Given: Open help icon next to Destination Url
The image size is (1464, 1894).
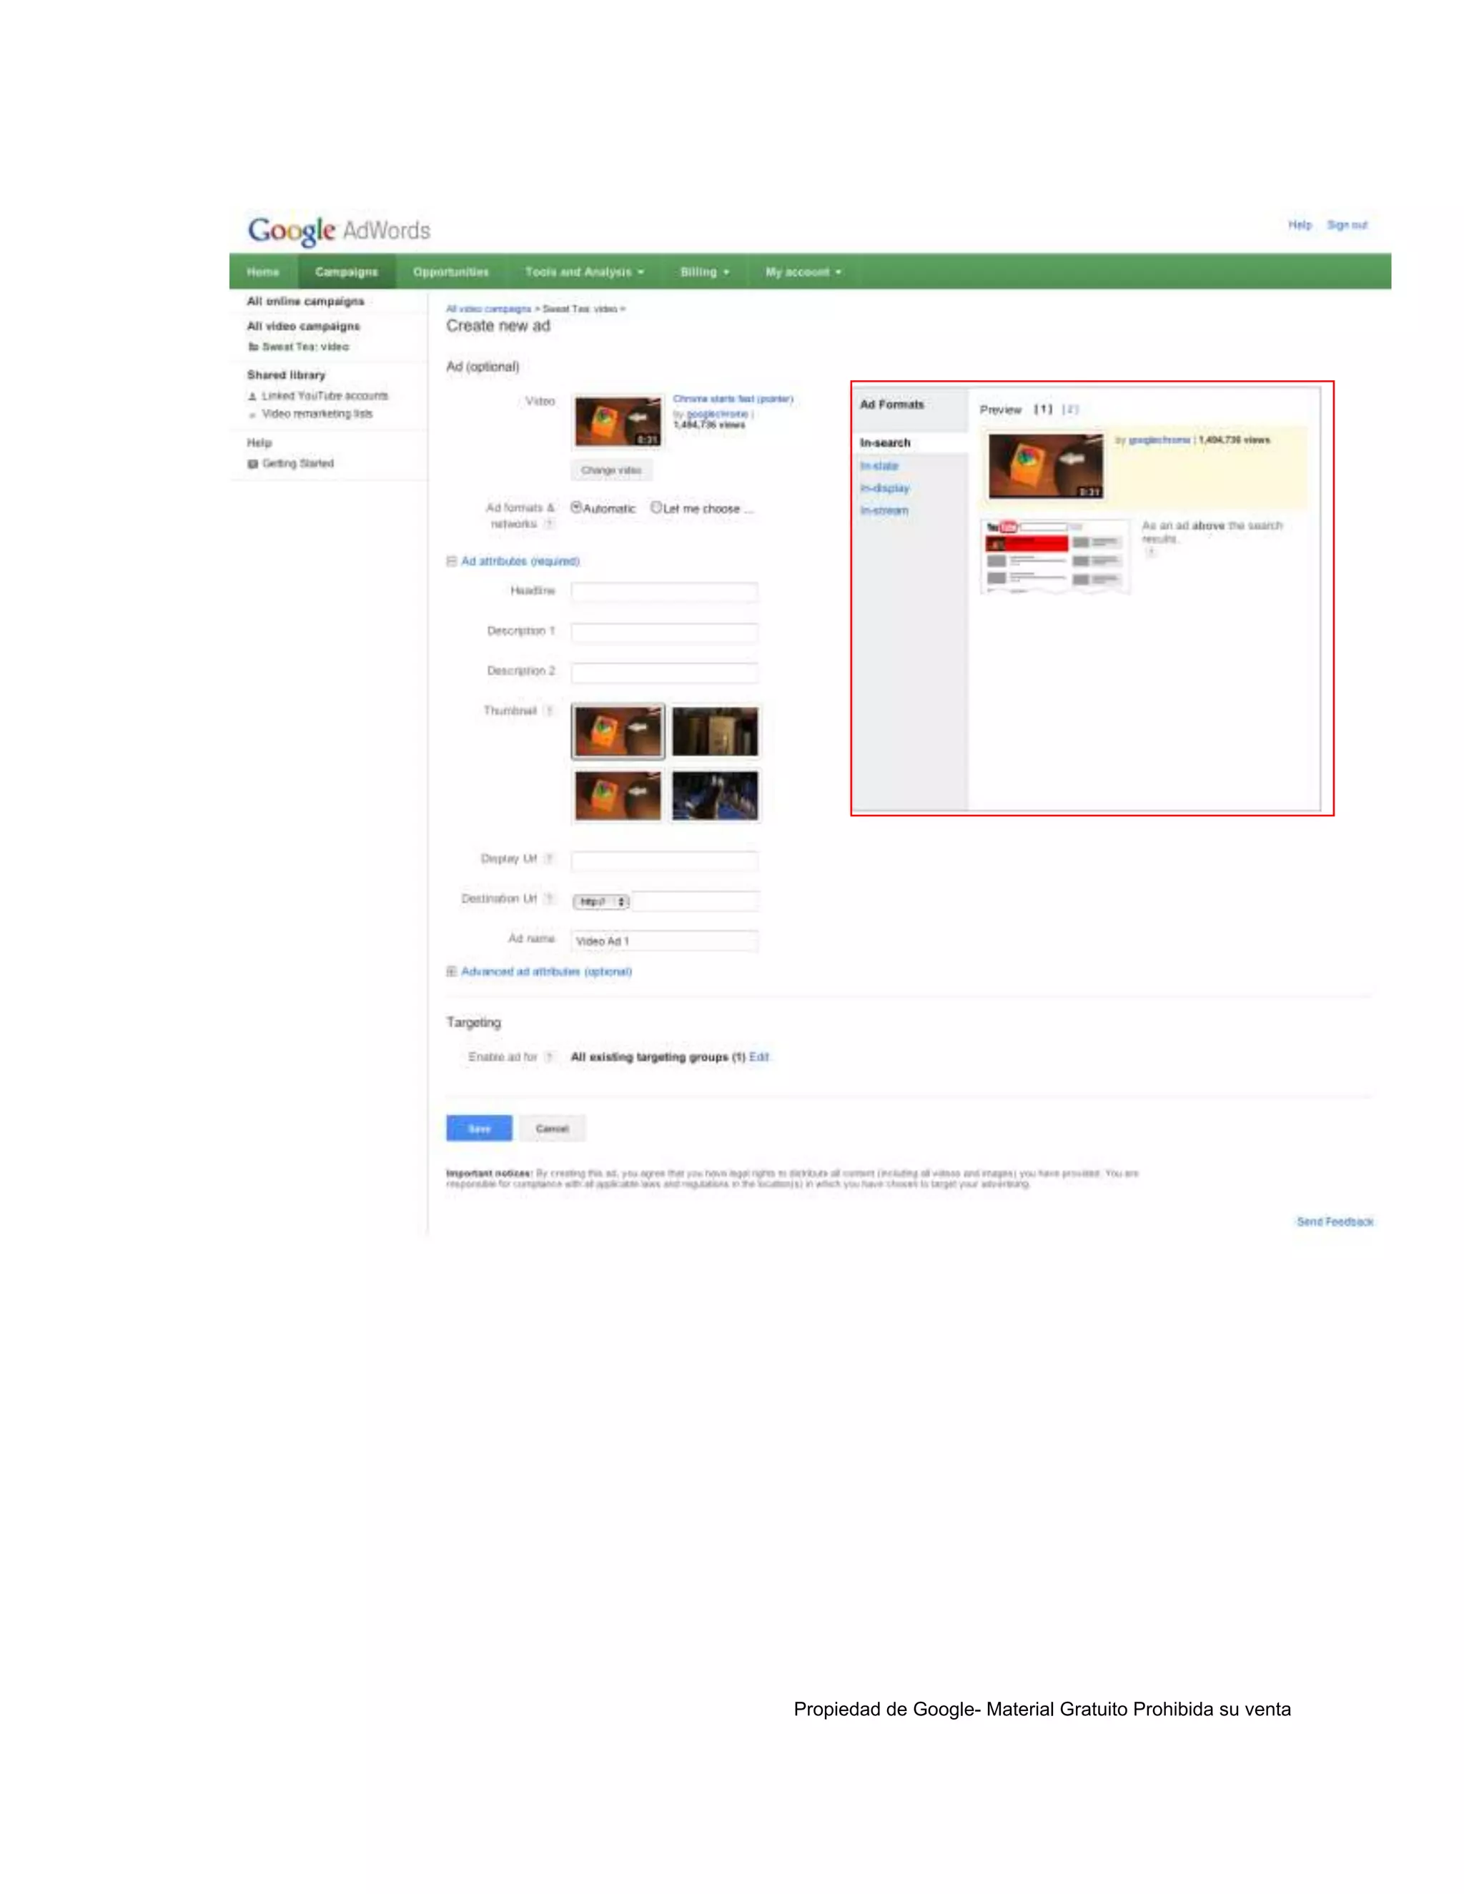Looking at the screenshot, I should [x=548, y=899].
